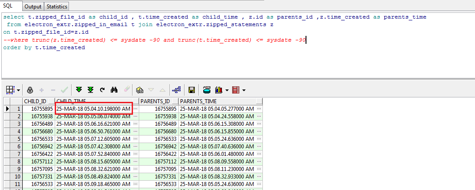Expand the red grid view dropdown arrow
This screenshot has height=190, width=475.
[244, 90]
